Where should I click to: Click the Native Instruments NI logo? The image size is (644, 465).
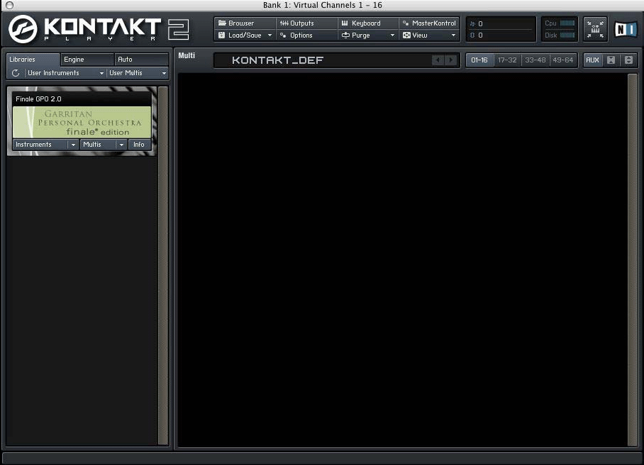click(x=626, y=29)
